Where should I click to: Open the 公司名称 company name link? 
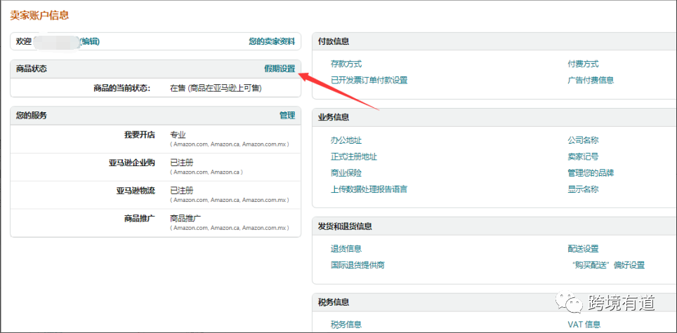pyautogui.click(x=584, y=140)
